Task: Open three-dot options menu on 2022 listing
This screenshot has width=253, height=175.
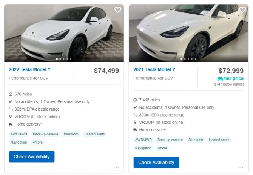Action: [116, 168]
